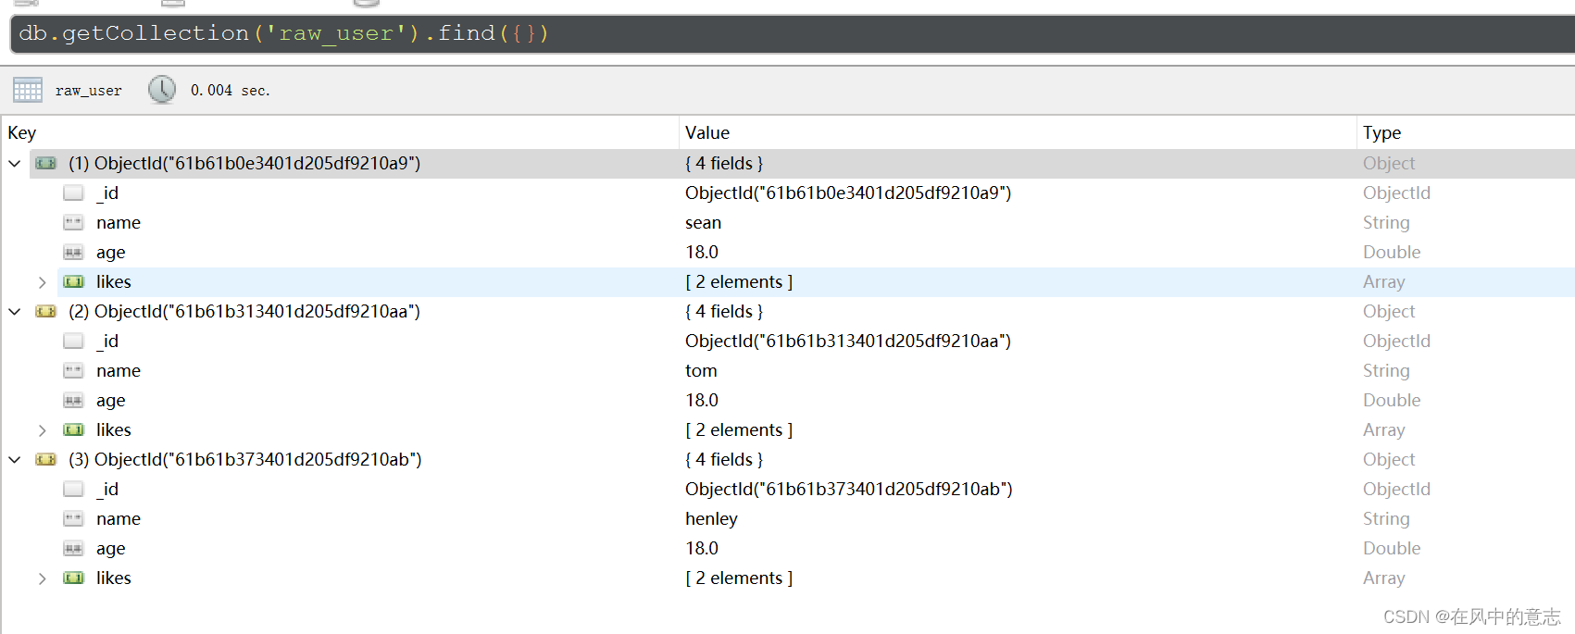Click the value 'sean'
This screenshot has width=1575, height=634.
[703, 223]
